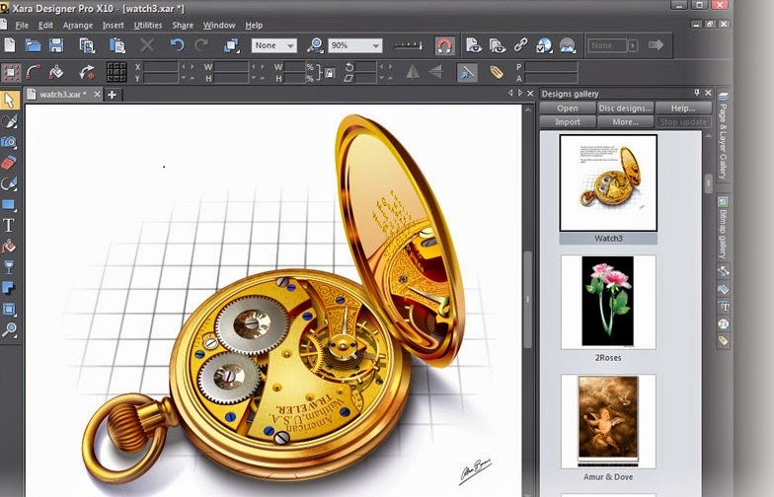
Task: Click the Flip vertically icon
Action: [435, 73]
